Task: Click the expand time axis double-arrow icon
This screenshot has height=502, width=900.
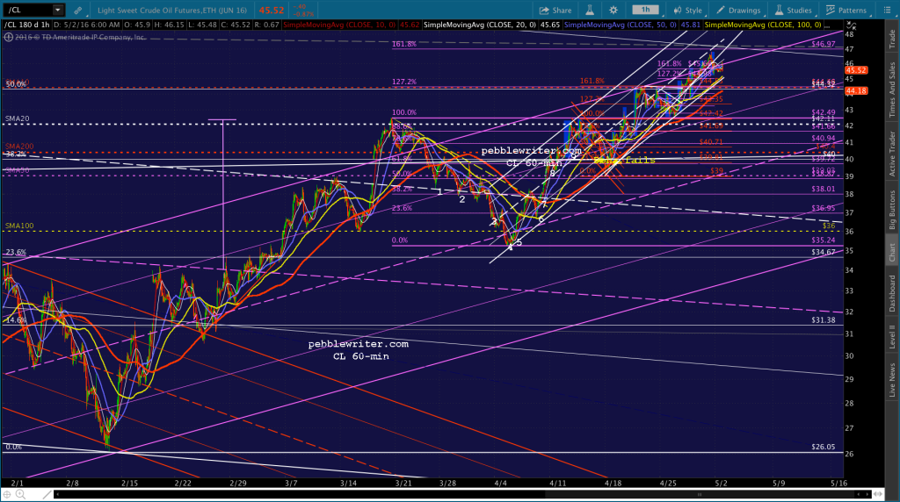Action: (878, 494)
